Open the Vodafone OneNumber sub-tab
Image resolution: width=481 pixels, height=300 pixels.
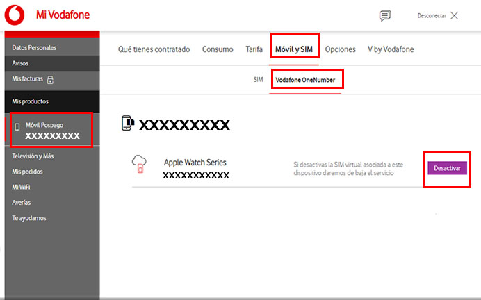click(305, 80)
